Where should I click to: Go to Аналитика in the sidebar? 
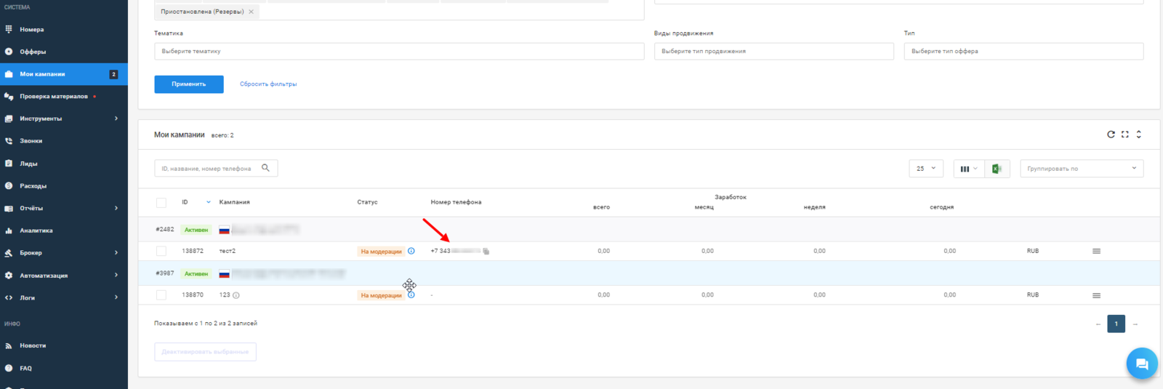click(36, 230)
